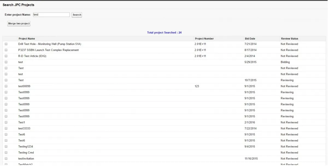This screenshot has width=328, height=166.
Task: Click the Merge two project button
Action: (x=19, y=24)
